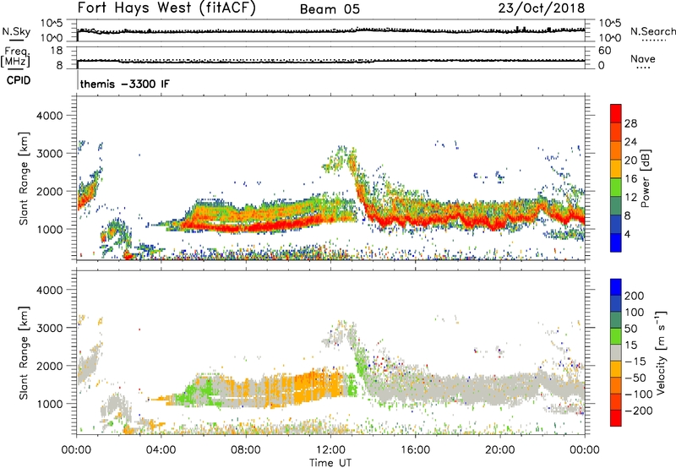Click the red swatch atop the Power colorbar
Viewport: 676px width, 468px height.
(616, 113)
